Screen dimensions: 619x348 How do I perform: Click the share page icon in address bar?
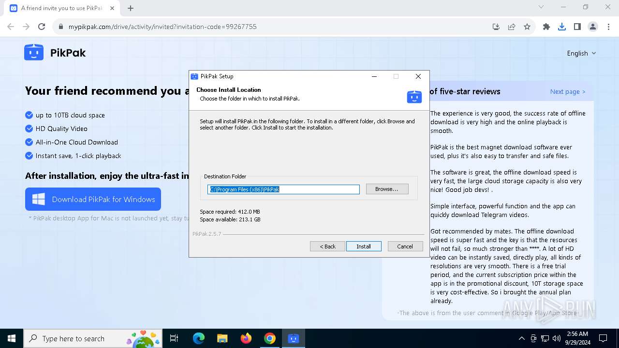coord(512,27)
